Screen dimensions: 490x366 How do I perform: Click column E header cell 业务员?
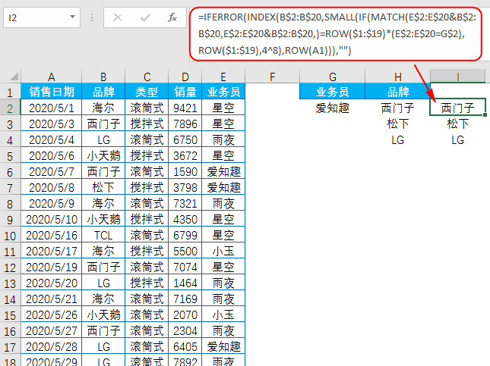click(x=223, y=92)
